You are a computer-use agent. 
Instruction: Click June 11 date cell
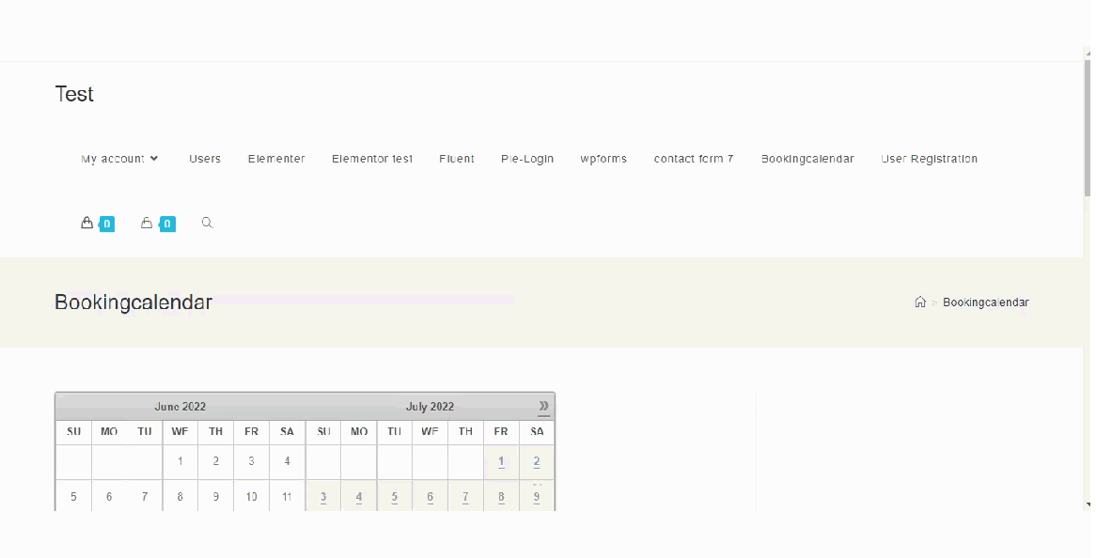click(288, 497)
